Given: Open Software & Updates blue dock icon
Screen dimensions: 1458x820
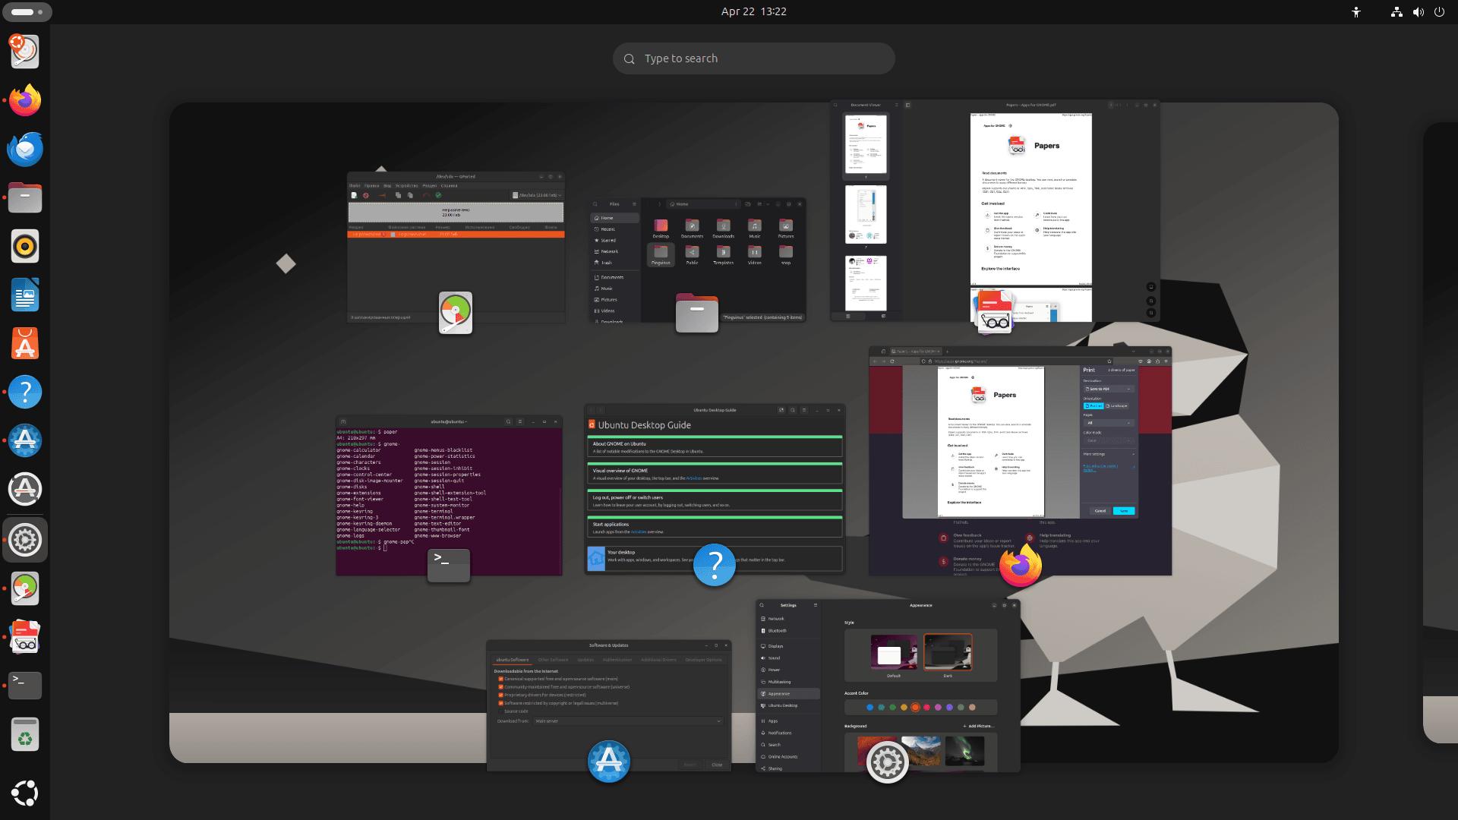Looking at the screenshot, I should 25,440.
